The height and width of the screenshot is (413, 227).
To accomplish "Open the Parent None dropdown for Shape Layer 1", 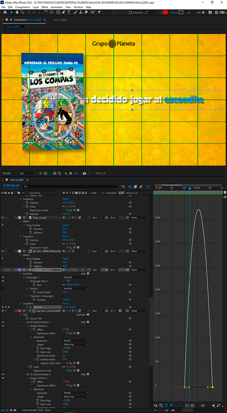I will [x=140, y=270].
